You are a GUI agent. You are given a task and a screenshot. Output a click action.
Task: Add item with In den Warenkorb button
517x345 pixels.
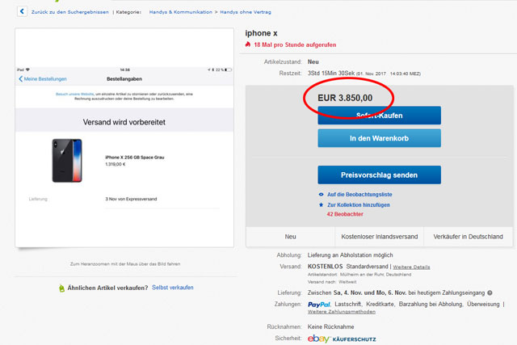(x=379, y=138)
